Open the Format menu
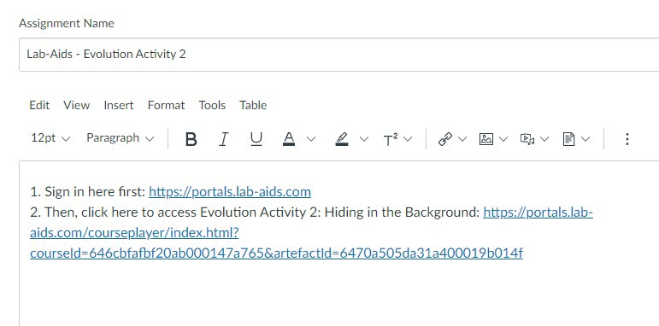659x326 pixels. tap(166, 105)
